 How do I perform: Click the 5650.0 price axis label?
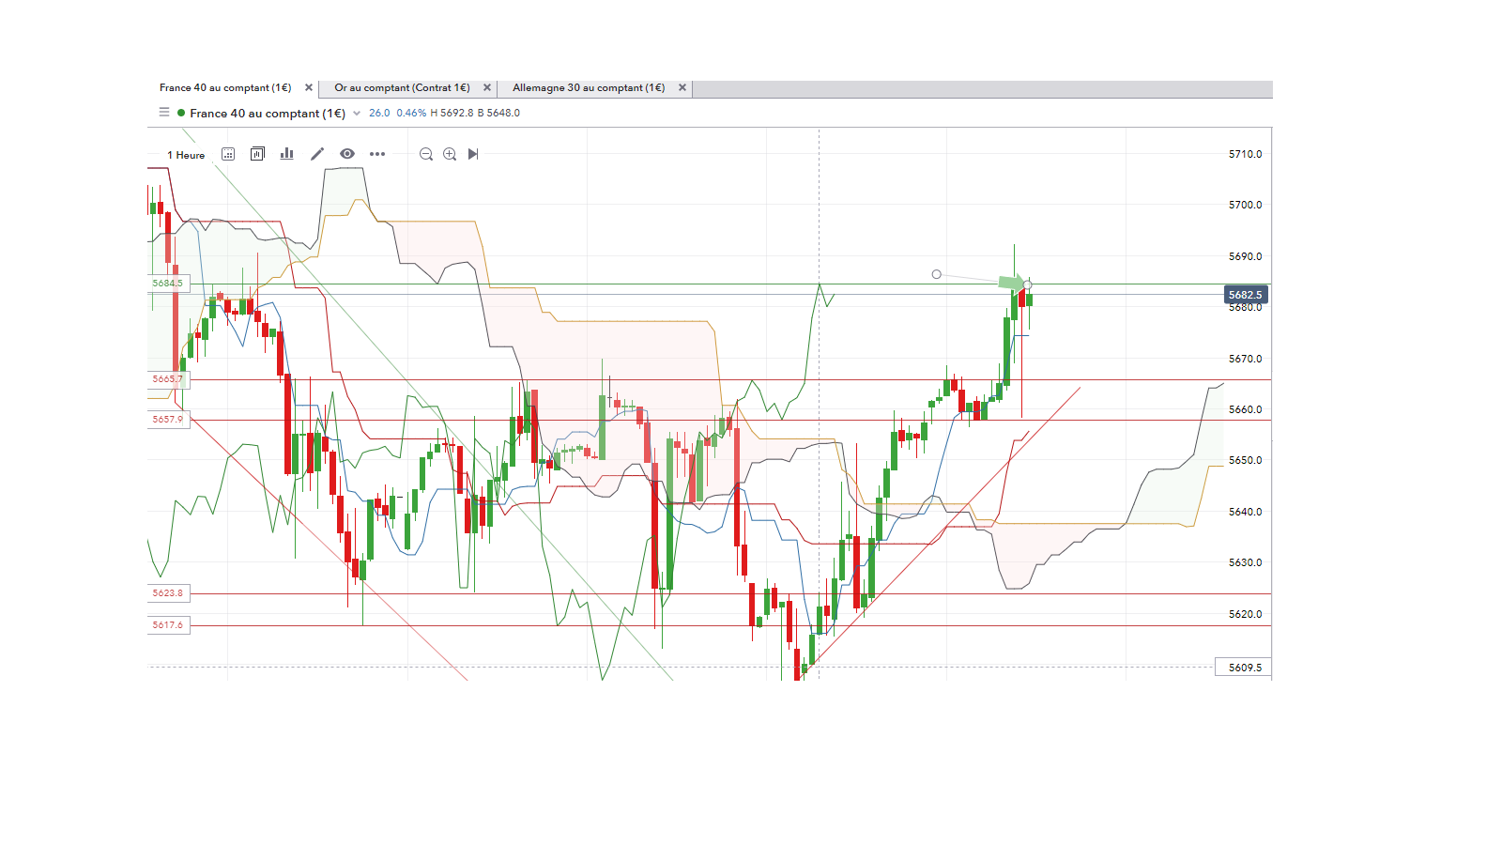tap(1246, 460)
